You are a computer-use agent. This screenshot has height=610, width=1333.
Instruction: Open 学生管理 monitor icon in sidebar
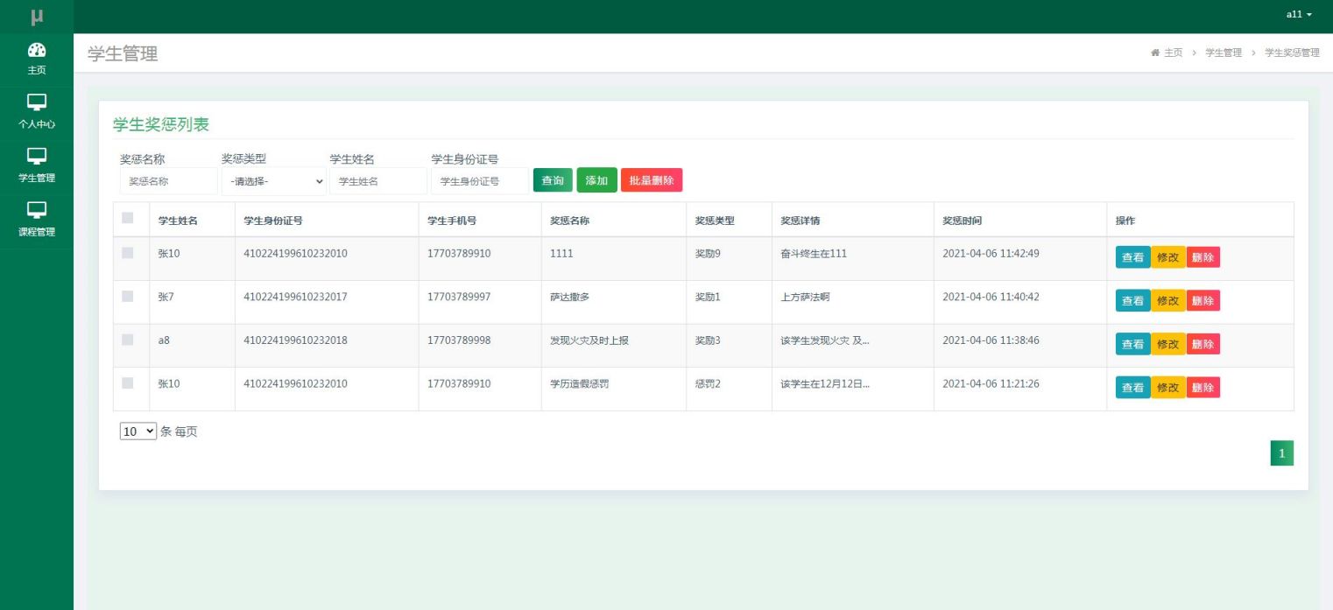click(x=37, y=156)
